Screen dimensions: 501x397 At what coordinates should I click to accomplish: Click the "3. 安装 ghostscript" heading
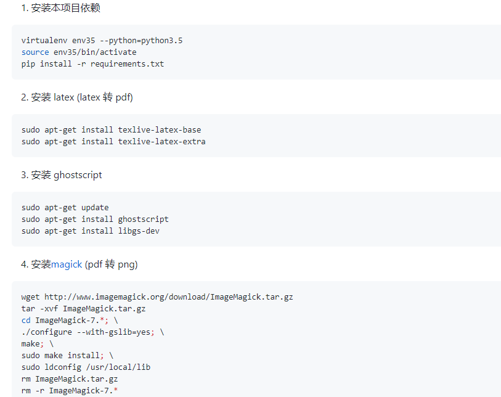(x=62, y=175)
